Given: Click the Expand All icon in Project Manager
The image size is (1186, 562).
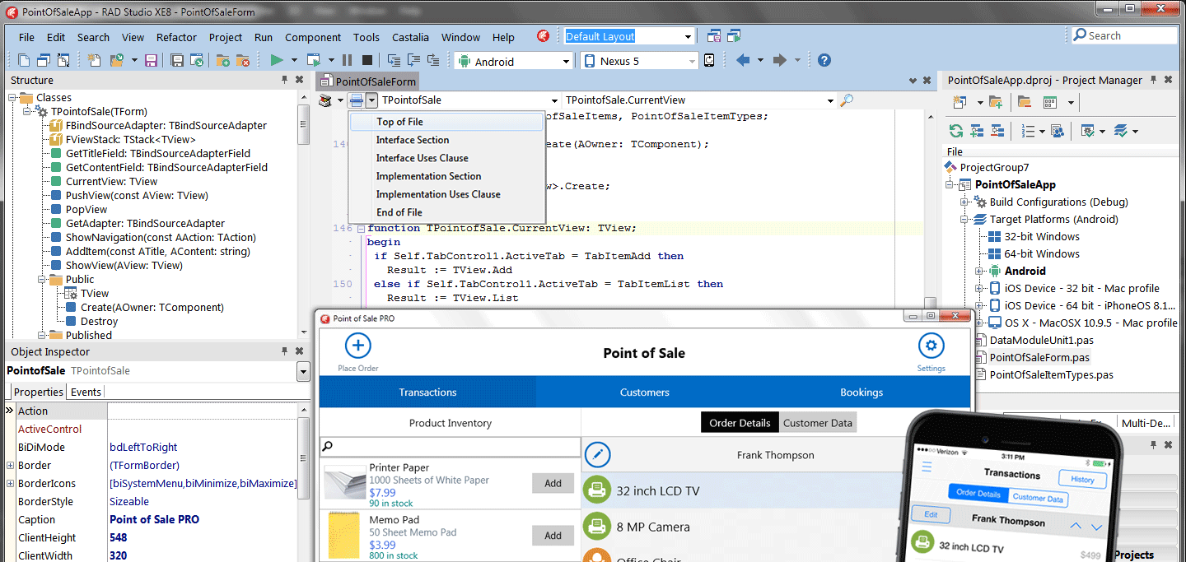Looking at the screenshot, I should click(977, 131).
